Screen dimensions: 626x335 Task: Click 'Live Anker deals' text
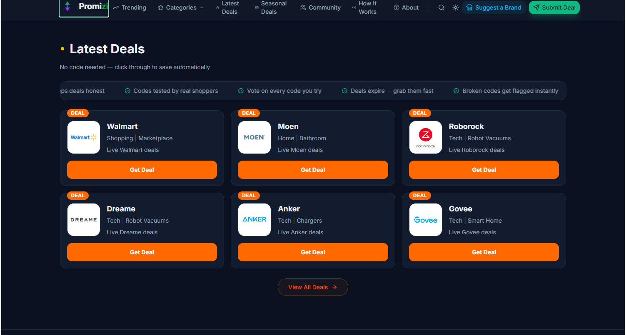(301, 232)
